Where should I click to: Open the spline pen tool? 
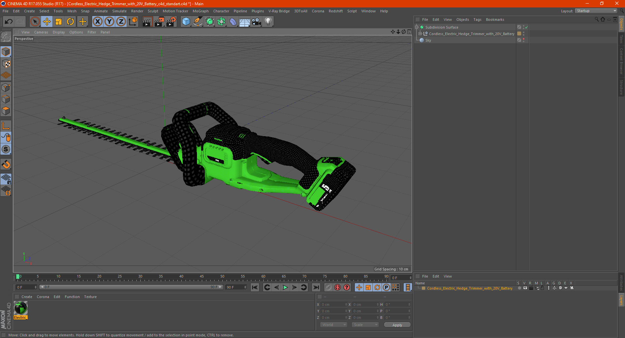pos(198,22)
